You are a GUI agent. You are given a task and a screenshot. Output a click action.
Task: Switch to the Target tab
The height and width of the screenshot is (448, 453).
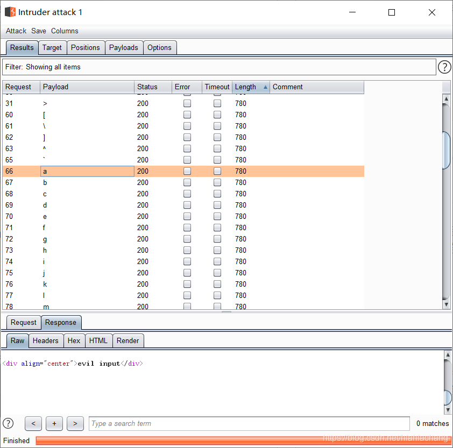(x=52, y=48)
